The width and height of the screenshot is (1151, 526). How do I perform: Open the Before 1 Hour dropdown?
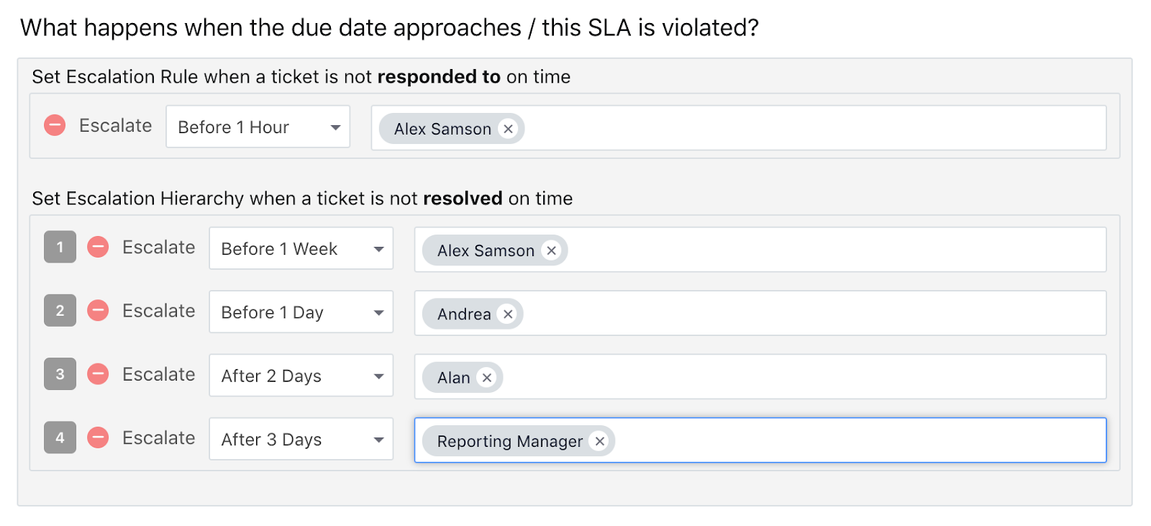point(258,127)
